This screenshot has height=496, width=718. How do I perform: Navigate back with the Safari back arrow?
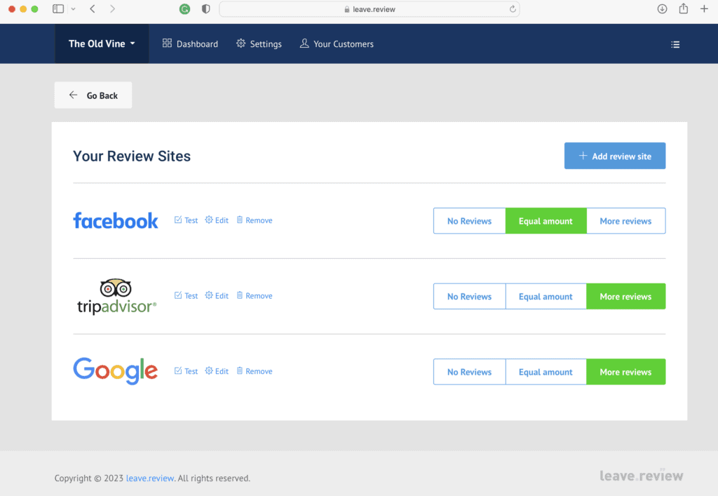(x=93, y=9)
